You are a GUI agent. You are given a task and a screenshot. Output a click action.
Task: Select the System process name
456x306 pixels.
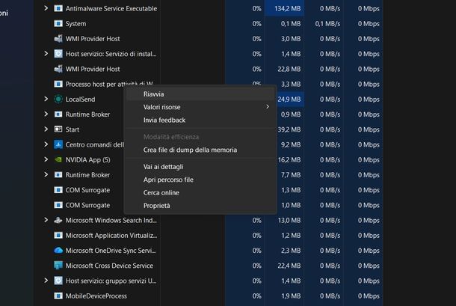click(x=76, y=24)
